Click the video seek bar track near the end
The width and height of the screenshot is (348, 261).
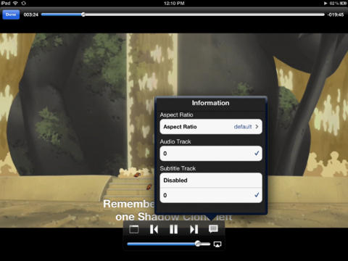(314, 14)
